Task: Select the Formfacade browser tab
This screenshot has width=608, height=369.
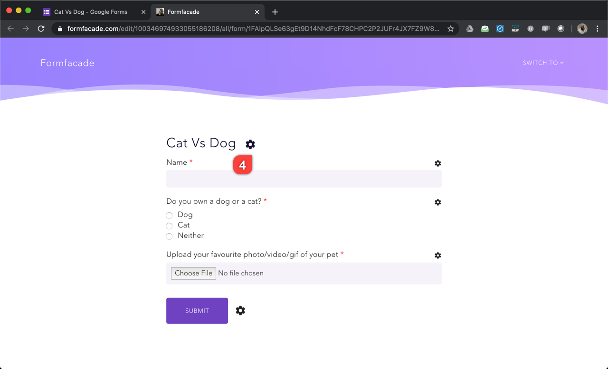Action: tap(204, 12)
